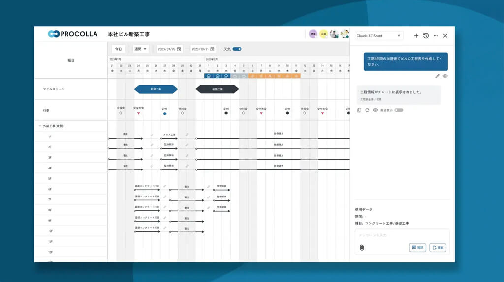Regenerate the assistant's reply
The height and width of the screenshot is (282, 504).
coord(367,110)
